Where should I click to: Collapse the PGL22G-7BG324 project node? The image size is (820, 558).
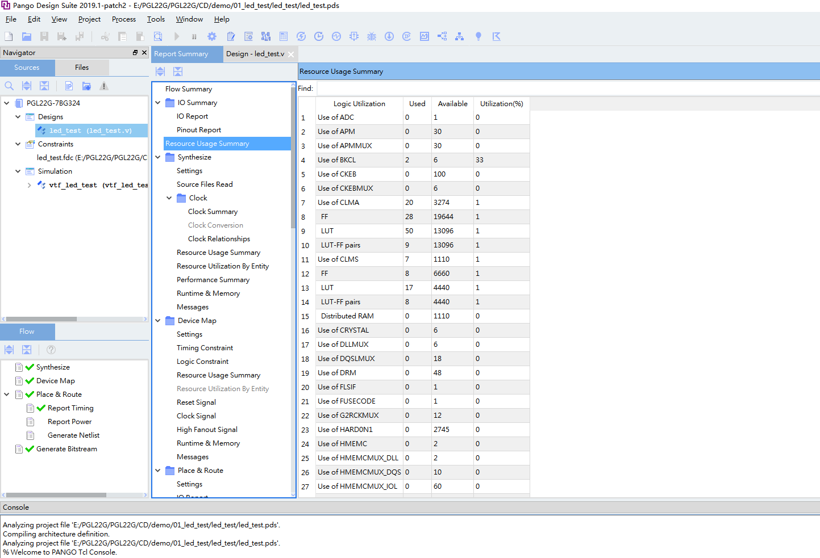7,103
